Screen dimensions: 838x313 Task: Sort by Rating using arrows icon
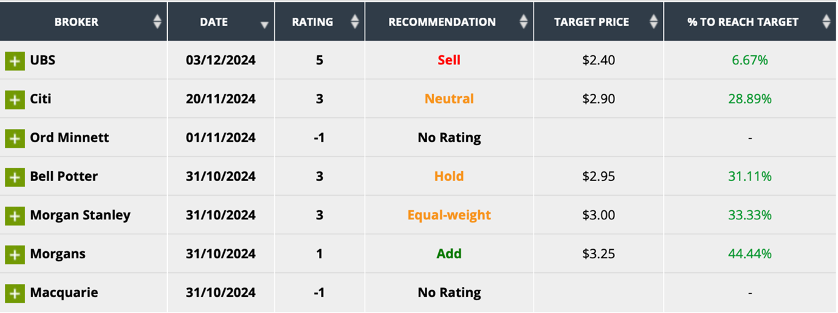coord(355,22)
